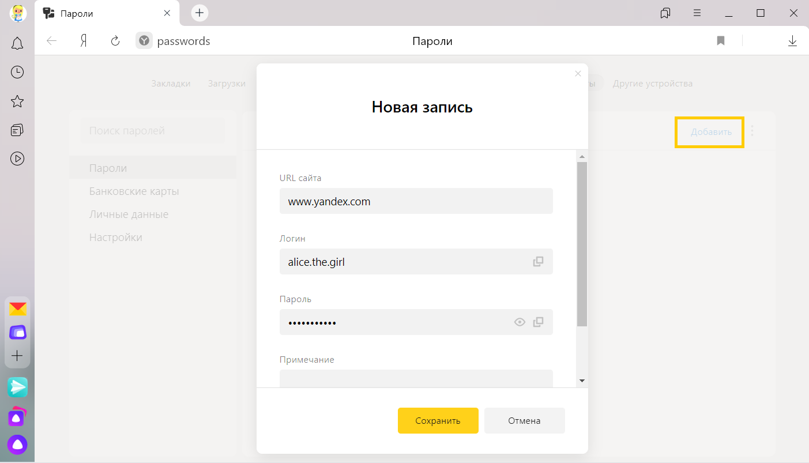This screenshot has width=809, height=463.
Task: Close the Новая запись dialog
Action: coord(578,74)
